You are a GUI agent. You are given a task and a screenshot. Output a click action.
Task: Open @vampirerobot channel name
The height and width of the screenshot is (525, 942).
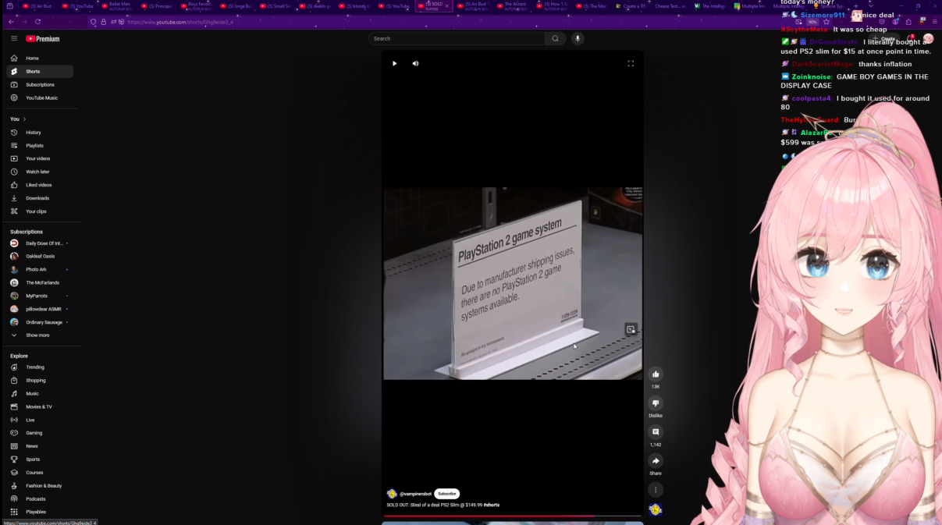[x=415, y=494]
